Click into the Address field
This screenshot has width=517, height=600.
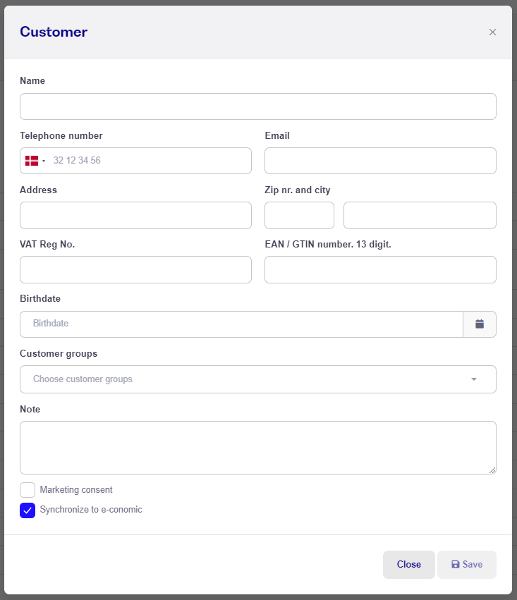(x=135, y=216)
